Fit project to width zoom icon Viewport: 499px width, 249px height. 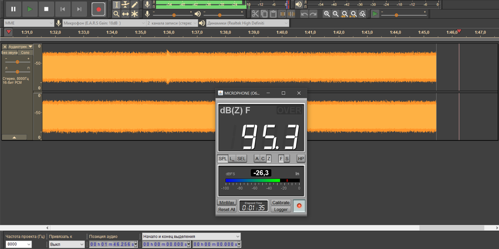pyautogui.click(x=353, y=14)
